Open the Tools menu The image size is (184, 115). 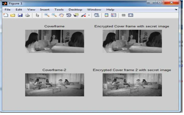coord(59,9)
